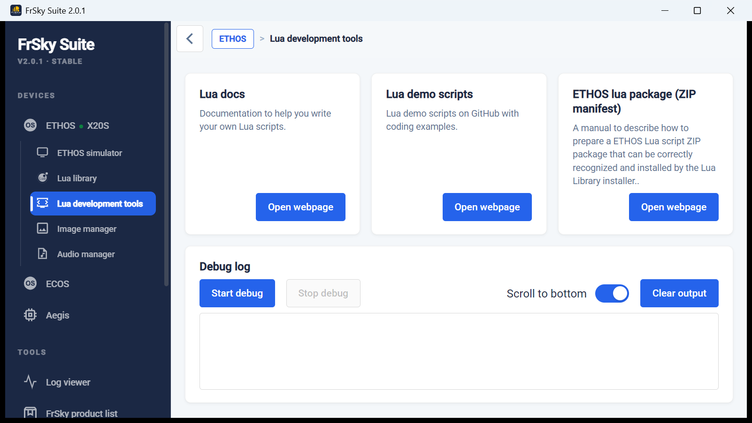Click the Audio manager file icon

coord(43,253)
